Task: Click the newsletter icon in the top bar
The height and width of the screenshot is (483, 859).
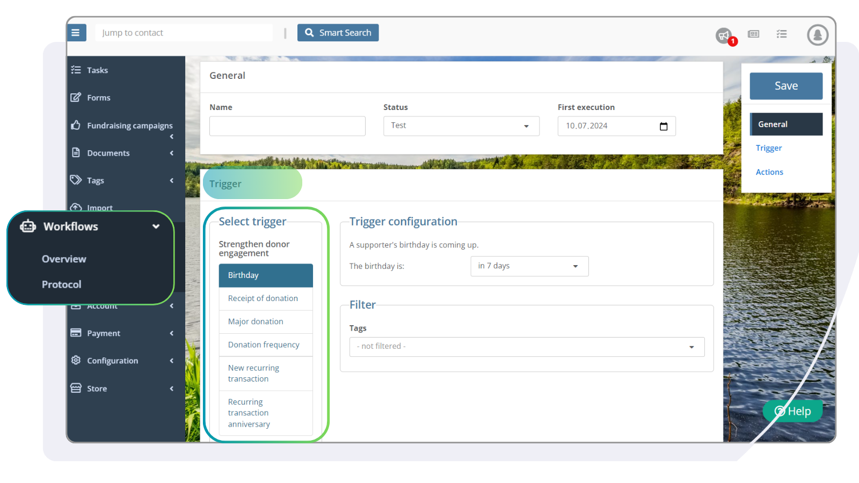Action: [753, 34]
